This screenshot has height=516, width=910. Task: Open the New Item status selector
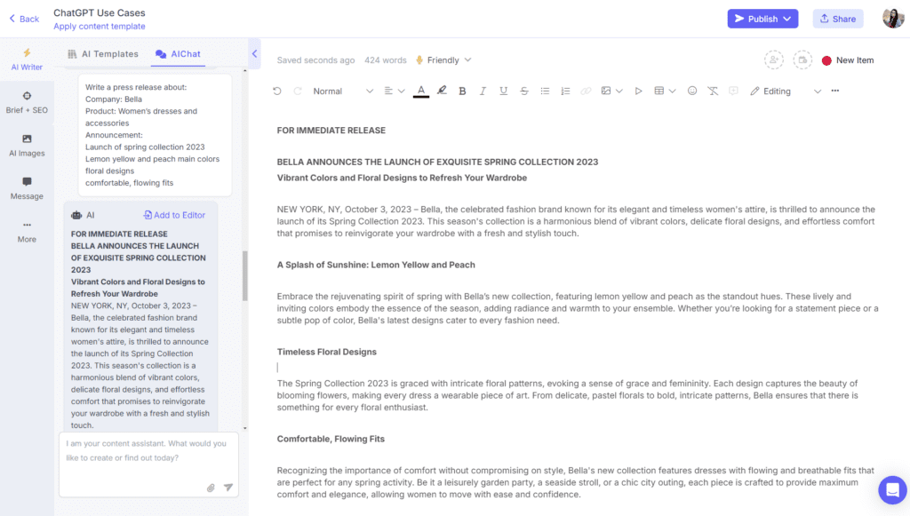(848, 60)
